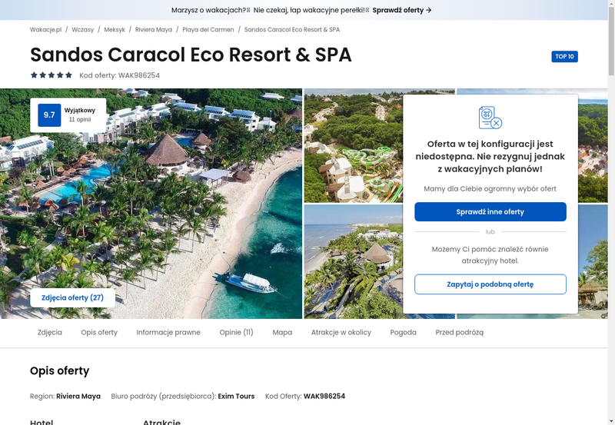Open Meksyk breadcrumb link
The image size is (615, 425).
(115, 30)
